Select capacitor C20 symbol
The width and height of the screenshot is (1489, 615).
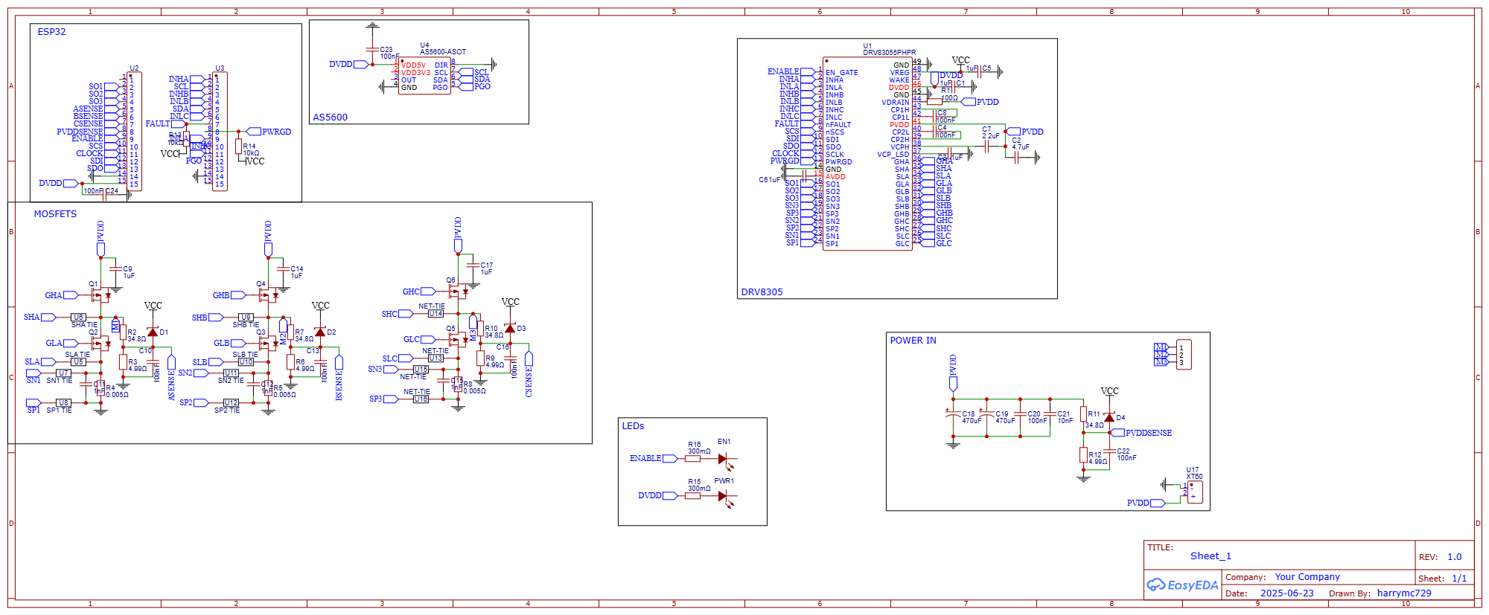click(1021, 414)
